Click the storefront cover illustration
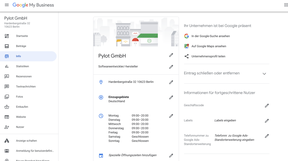 click(x=136, y=31)
